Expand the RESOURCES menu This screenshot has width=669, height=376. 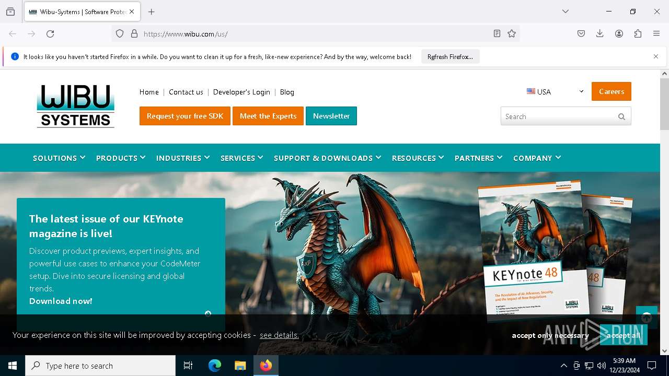(418, 158)
